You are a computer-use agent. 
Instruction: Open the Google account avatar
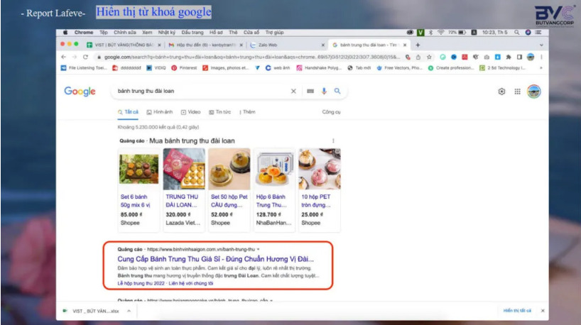point(533,92)
